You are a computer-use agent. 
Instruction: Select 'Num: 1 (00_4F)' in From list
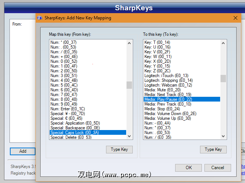pos(88,66)
